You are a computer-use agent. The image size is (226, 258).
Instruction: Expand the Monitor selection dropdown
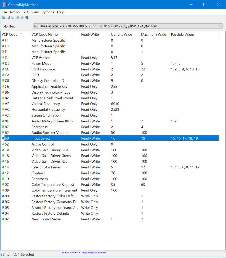[x=220, y=26]
